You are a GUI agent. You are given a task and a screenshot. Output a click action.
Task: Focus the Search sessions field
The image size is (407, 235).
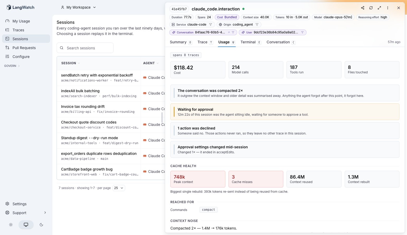(85, 48)
